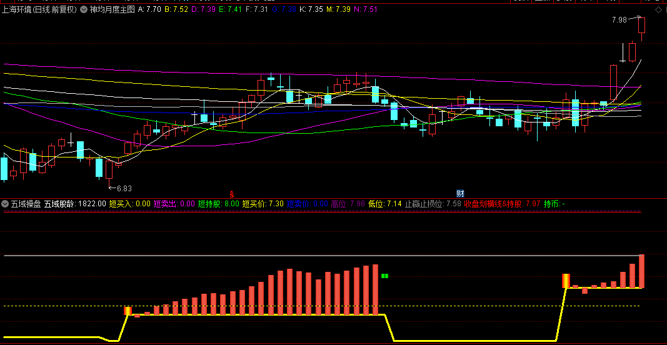The image size is (667, 345).
Task: Select the K: 7.35 value
Action: tap(311, 9)
